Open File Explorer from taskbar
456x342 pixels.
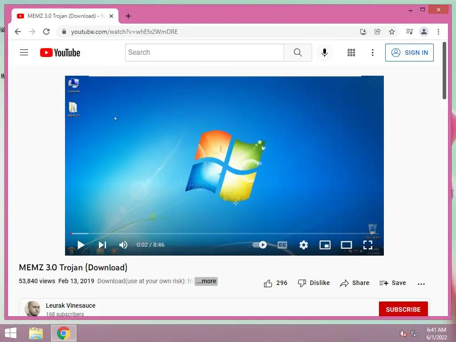coord(36,333)
